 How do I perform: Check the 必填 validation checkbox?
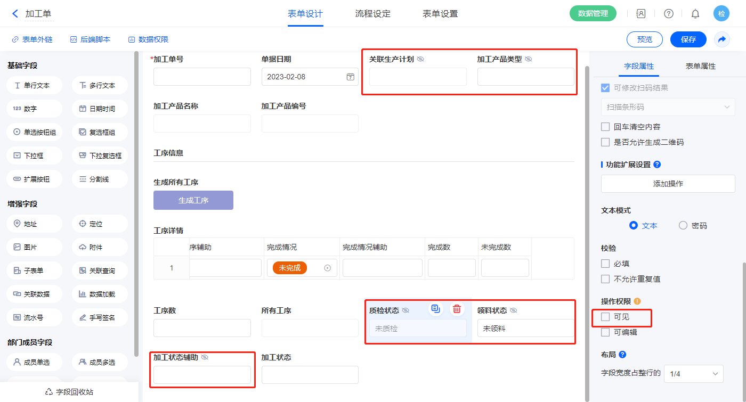point(605,263)
